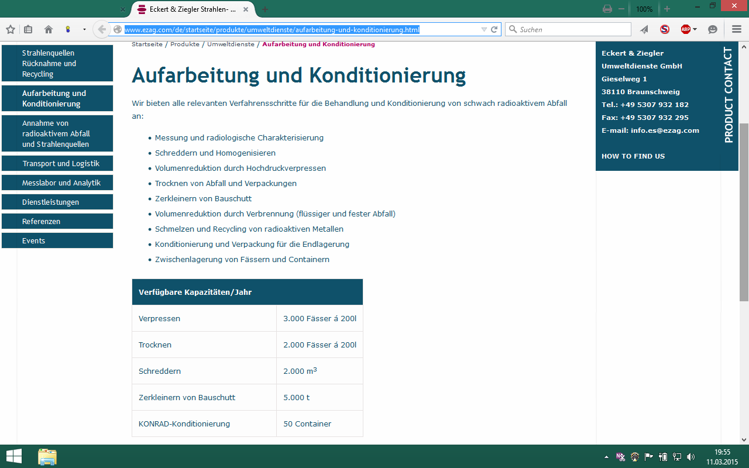Open the volume speaker tray icon
The width and height of the screenshot is (749, 468).
[x=691, y=457]
